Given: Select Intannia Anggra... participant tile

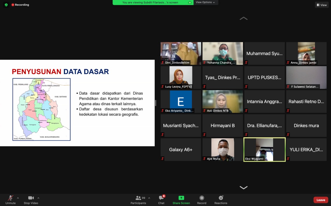Looking at the screenshot, I should click(x=265, y=101).
